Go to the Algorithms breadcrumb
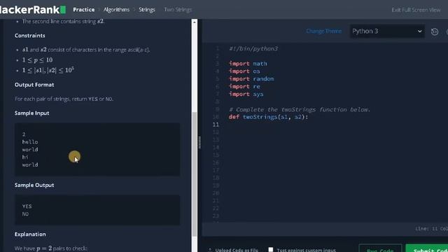The height and width of the screenshot is (252, 448). pyautogui.click(x=116, y=10)
